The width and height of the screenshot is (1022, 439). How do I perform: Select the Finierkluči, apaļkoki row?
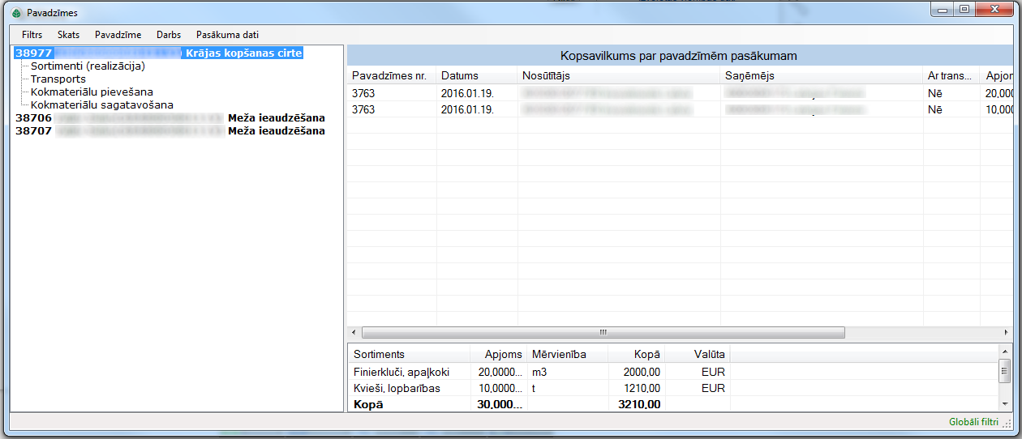coord(401,372)
